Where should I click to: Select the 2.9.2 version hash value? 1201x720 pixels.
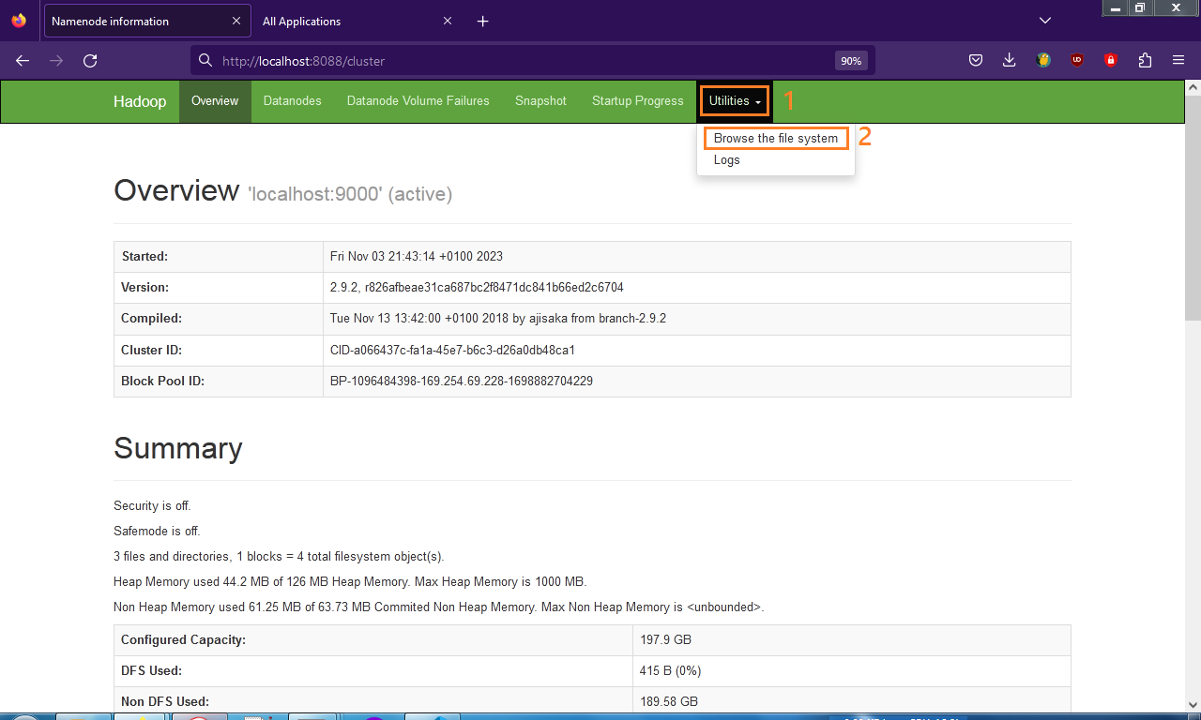(x=477, y=288)
